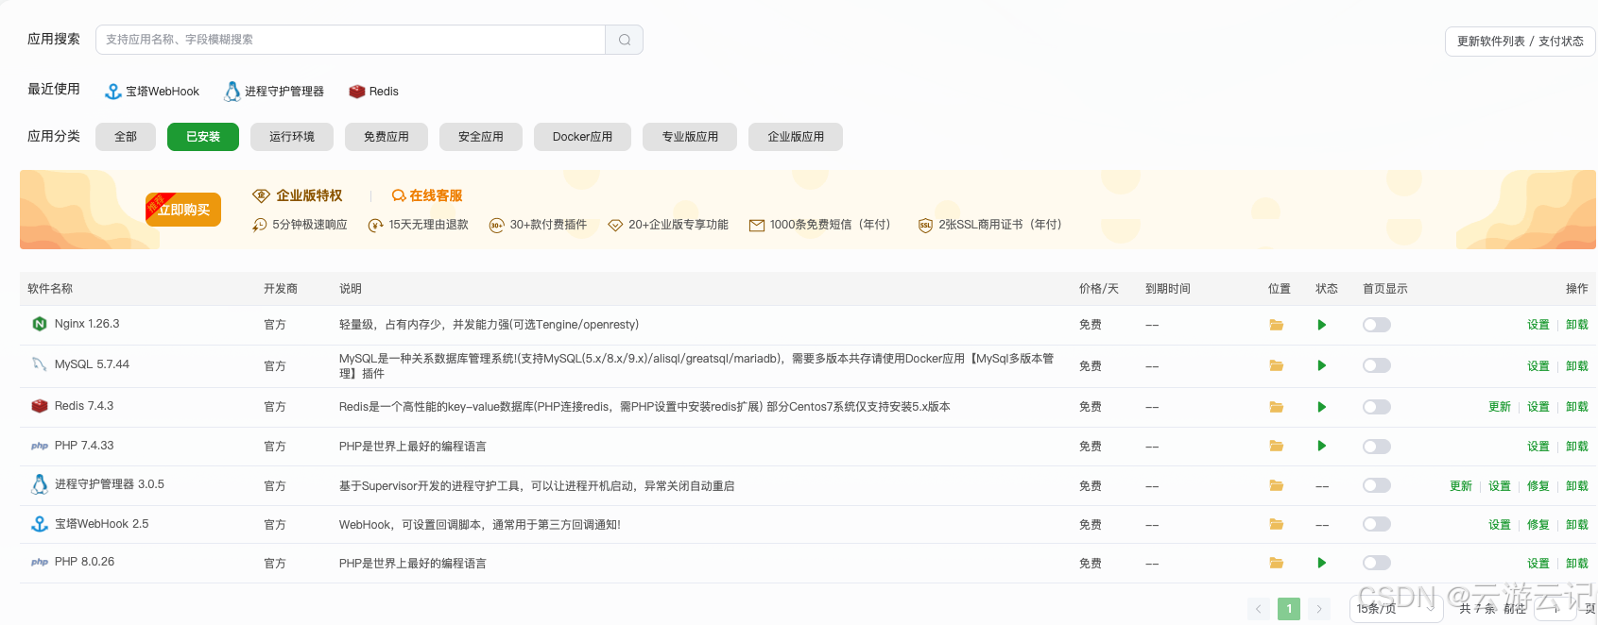The width and height of the screenshot is (1598, 625).
Task: Open 设置 for Nginx 1.26.3
Action: [x=1538, y=325]
